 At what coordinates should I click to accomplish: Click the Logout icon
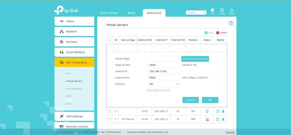222,11
